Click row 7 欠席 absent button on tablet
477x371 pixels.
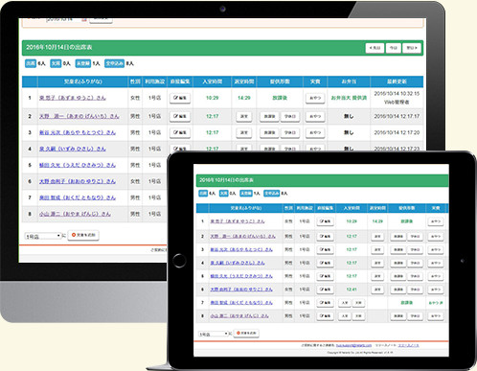[x=358, y=303]
